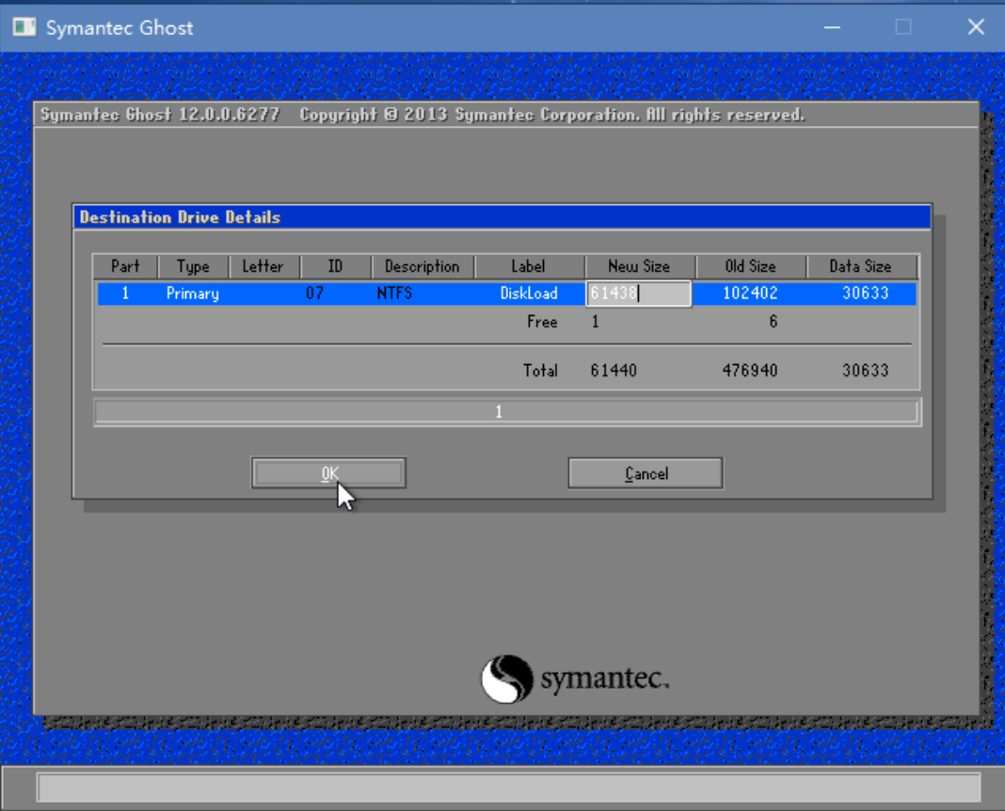Click the Type column header
The image size is (1005, 811).
pyautogui.click(x=194, y=266)
